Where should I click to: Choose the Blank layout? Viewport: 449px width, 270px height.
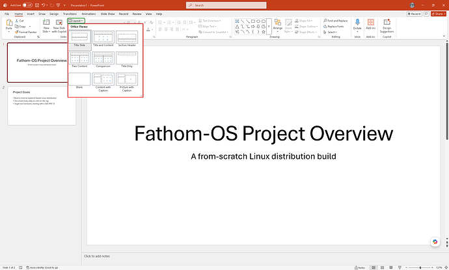79,81
